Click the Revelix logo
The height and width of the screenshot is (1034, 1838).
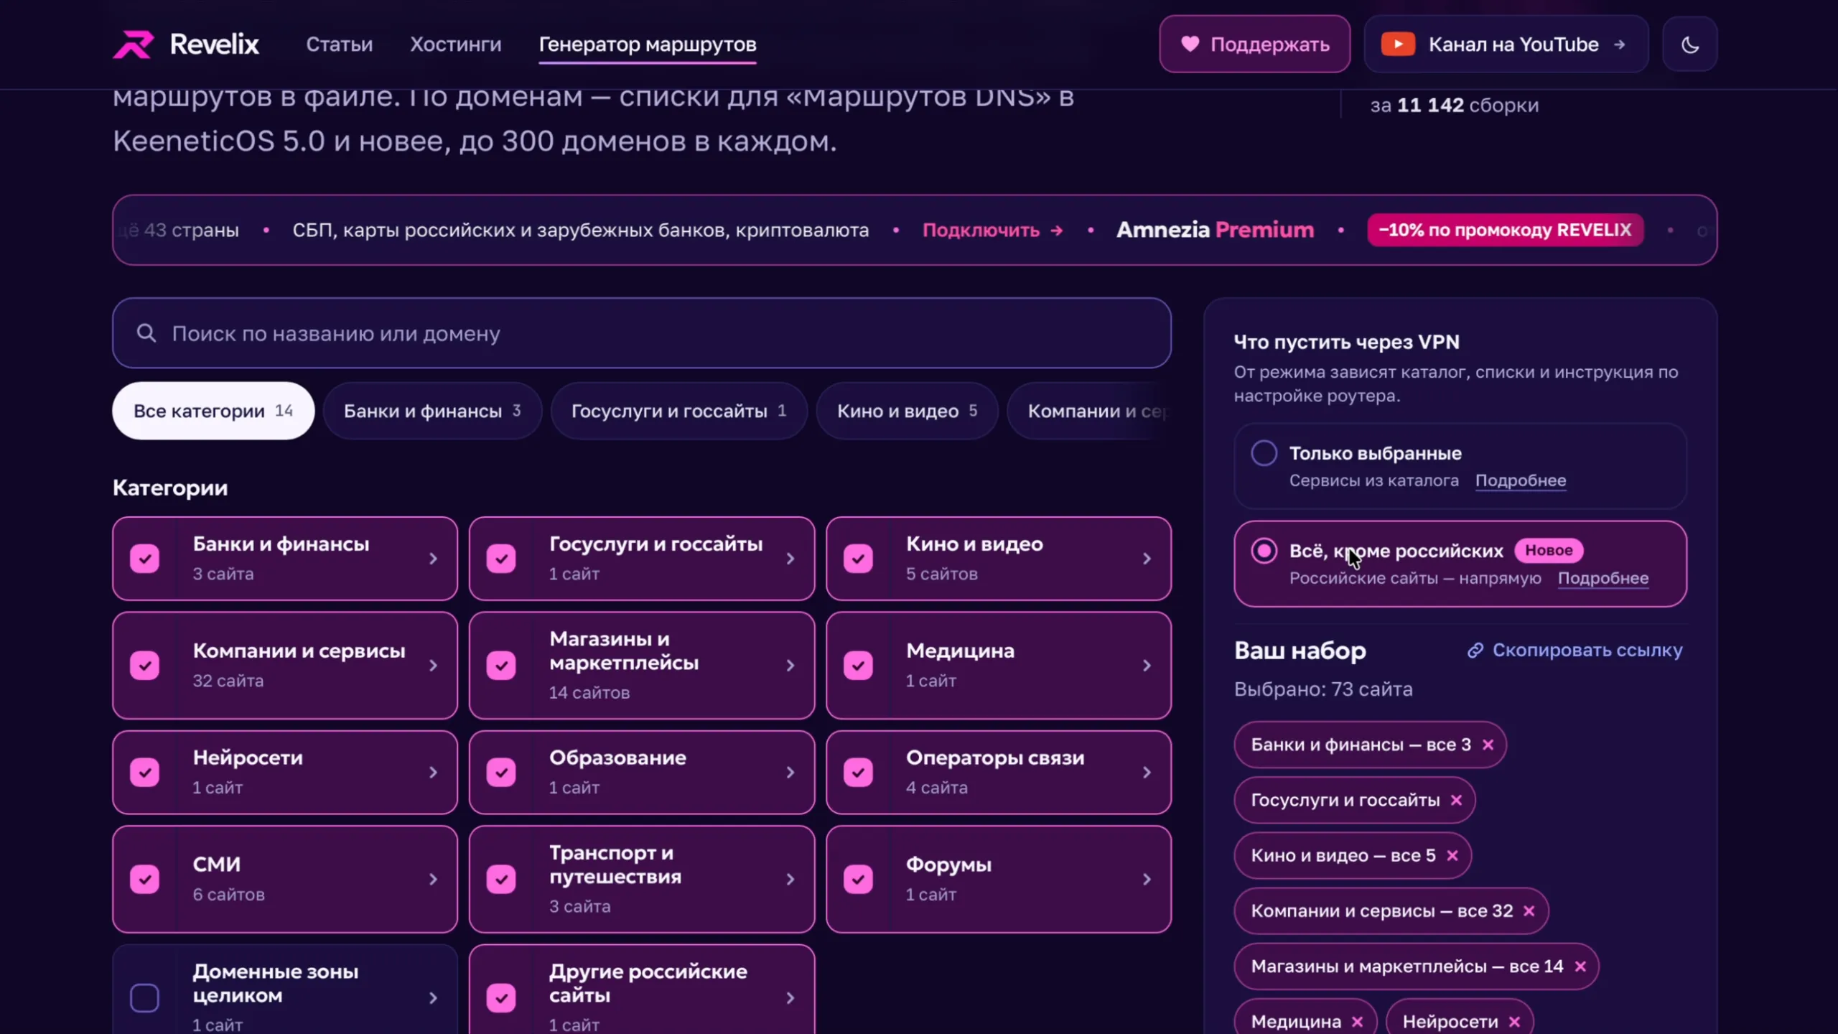point(186,45)
